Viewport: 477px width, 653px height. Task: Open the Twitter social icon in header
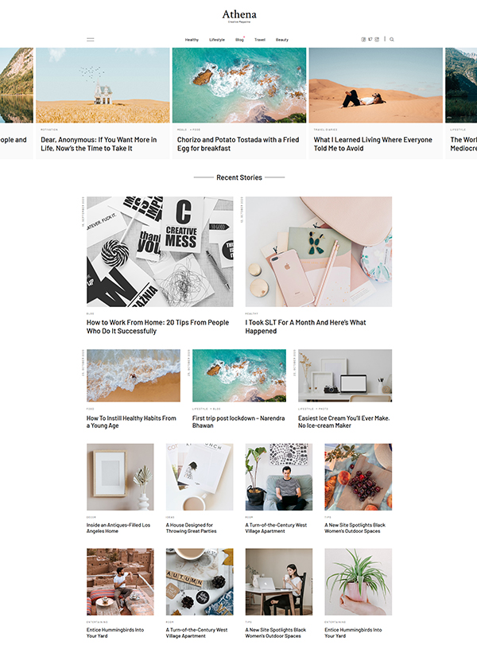coord(370,40)
